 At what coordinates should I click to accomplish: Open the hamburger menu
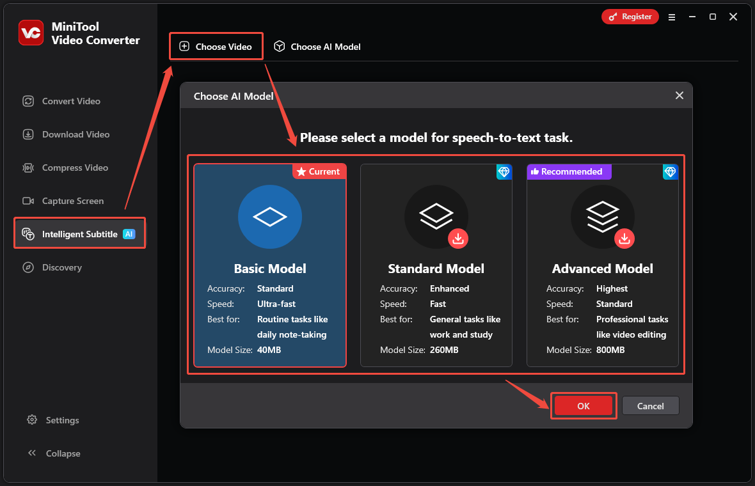tap(671, 17)
